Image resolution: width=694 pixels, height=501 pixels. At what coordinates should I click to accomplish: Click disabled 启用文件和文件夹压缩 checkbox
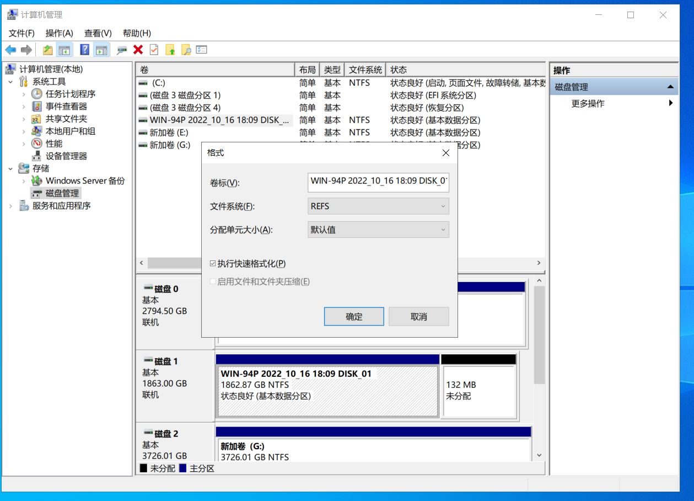(x=213, y=281)
